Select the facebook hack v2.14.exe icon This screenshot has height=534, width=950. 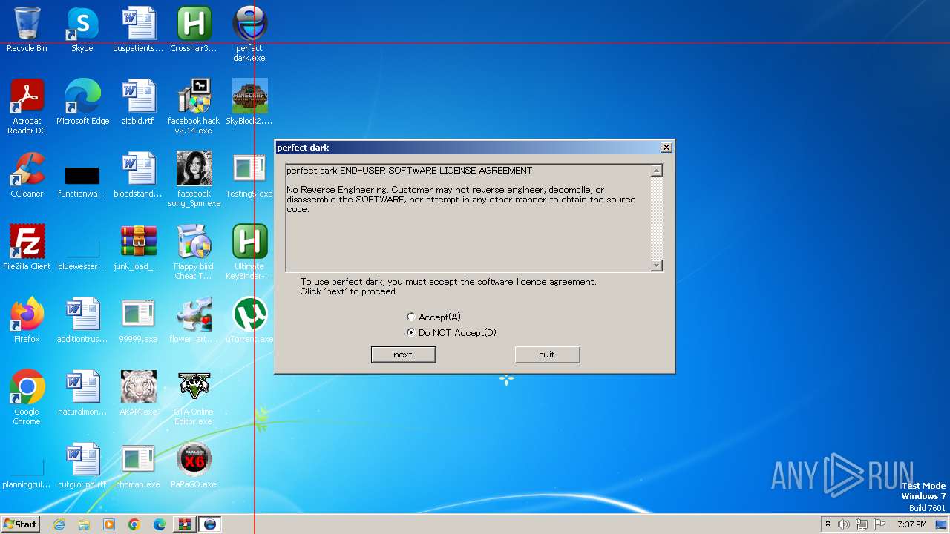tap(194, 107)
